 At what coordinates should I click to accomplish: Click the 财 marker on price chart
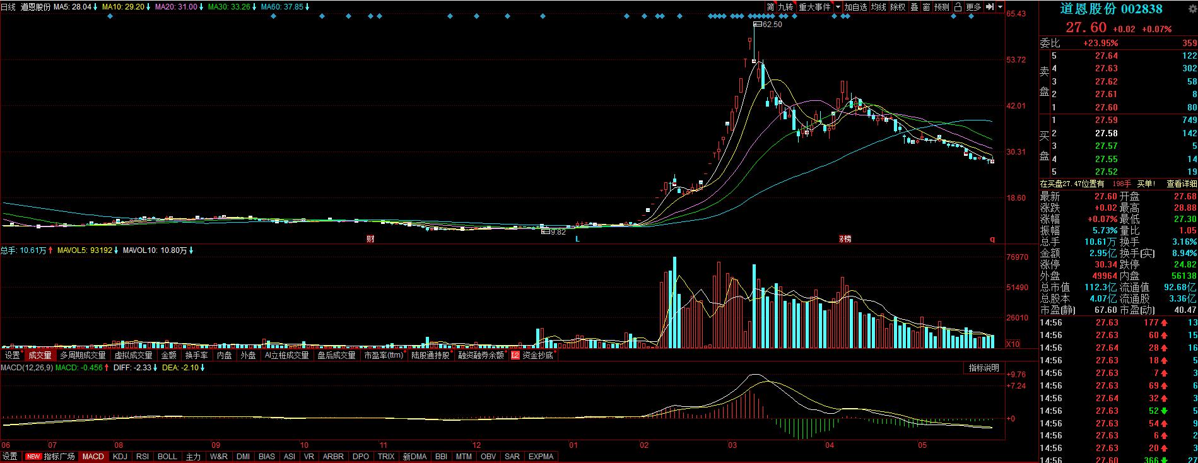click(x=370, y=239)
